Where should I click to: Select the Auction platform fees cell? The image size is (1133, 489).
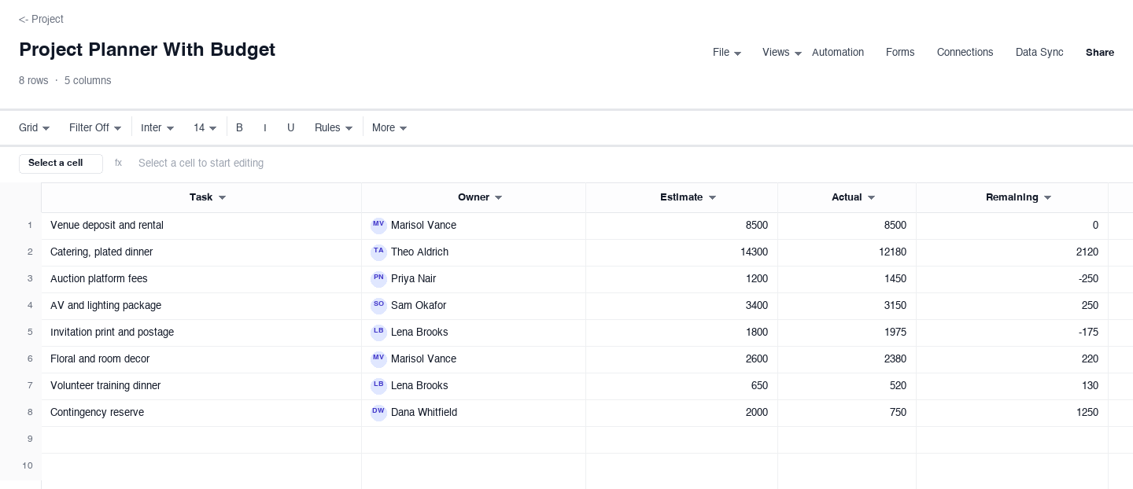(201, 280)
